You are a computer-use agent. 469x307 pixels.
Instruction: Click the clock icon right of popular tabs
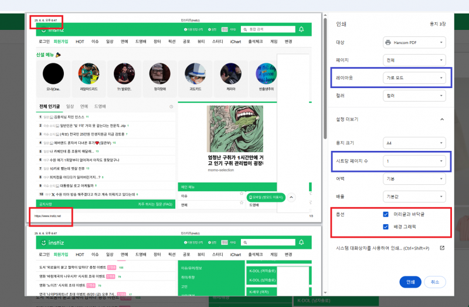[x=171, y=107]
